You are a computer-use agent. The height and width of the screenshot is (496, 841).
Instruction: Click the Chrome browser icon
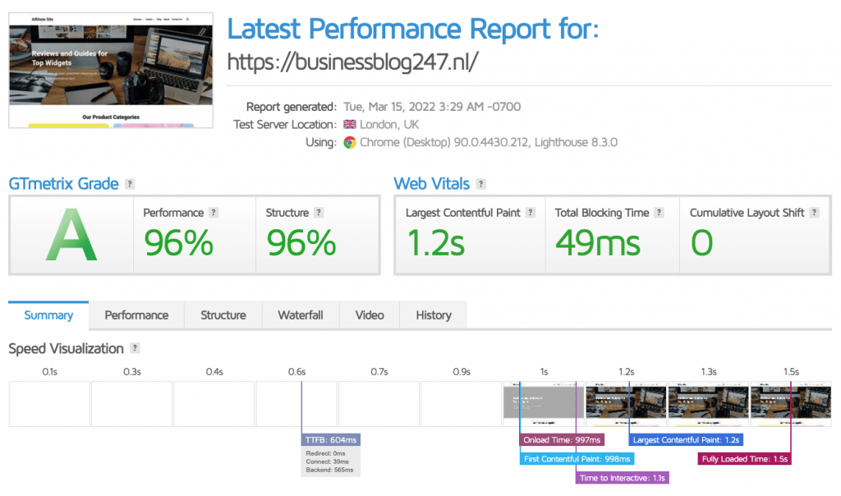(x=349, y=142)
